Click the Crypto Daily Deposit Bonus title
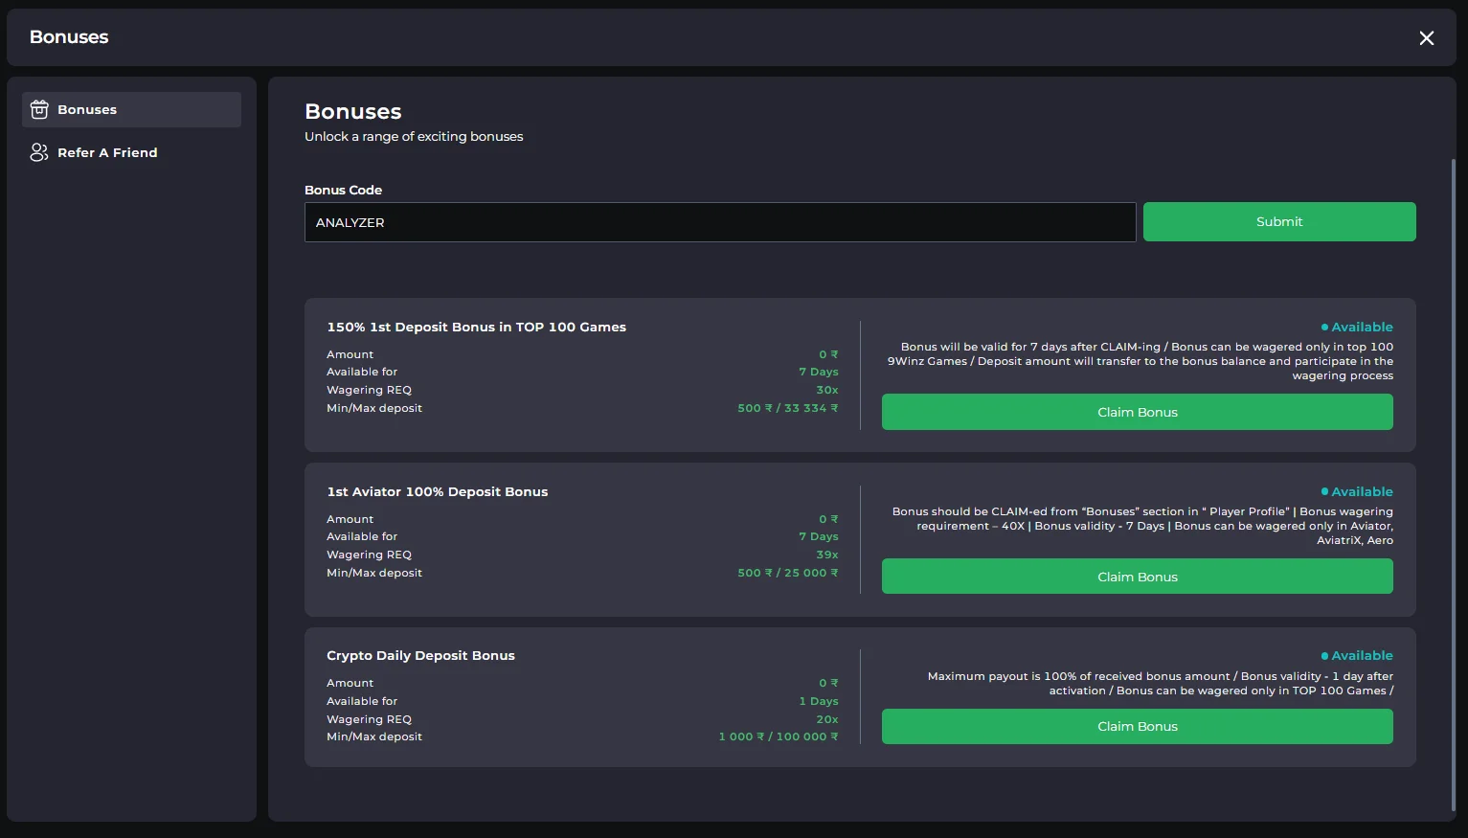 pos(420,656)
